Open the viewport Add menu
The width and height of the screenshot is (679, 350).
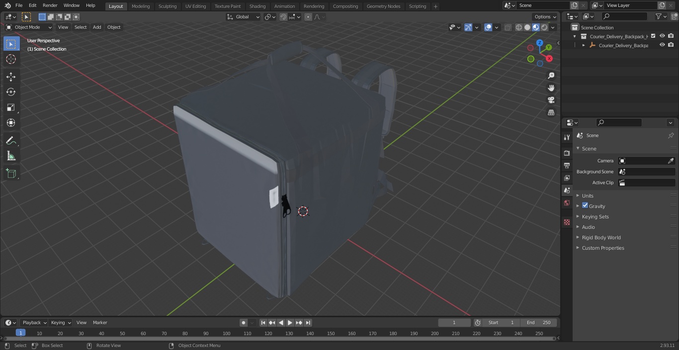97,27
